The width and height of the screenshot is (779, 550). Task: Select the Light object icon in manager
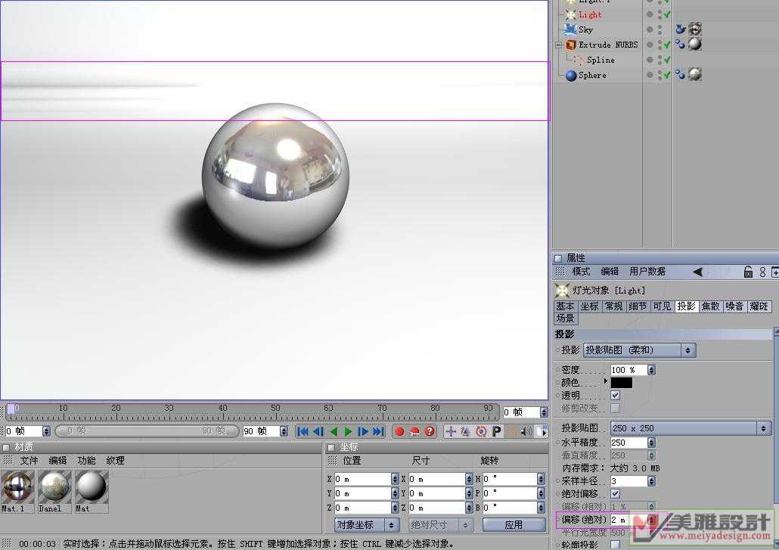click(x=571, y=15)
